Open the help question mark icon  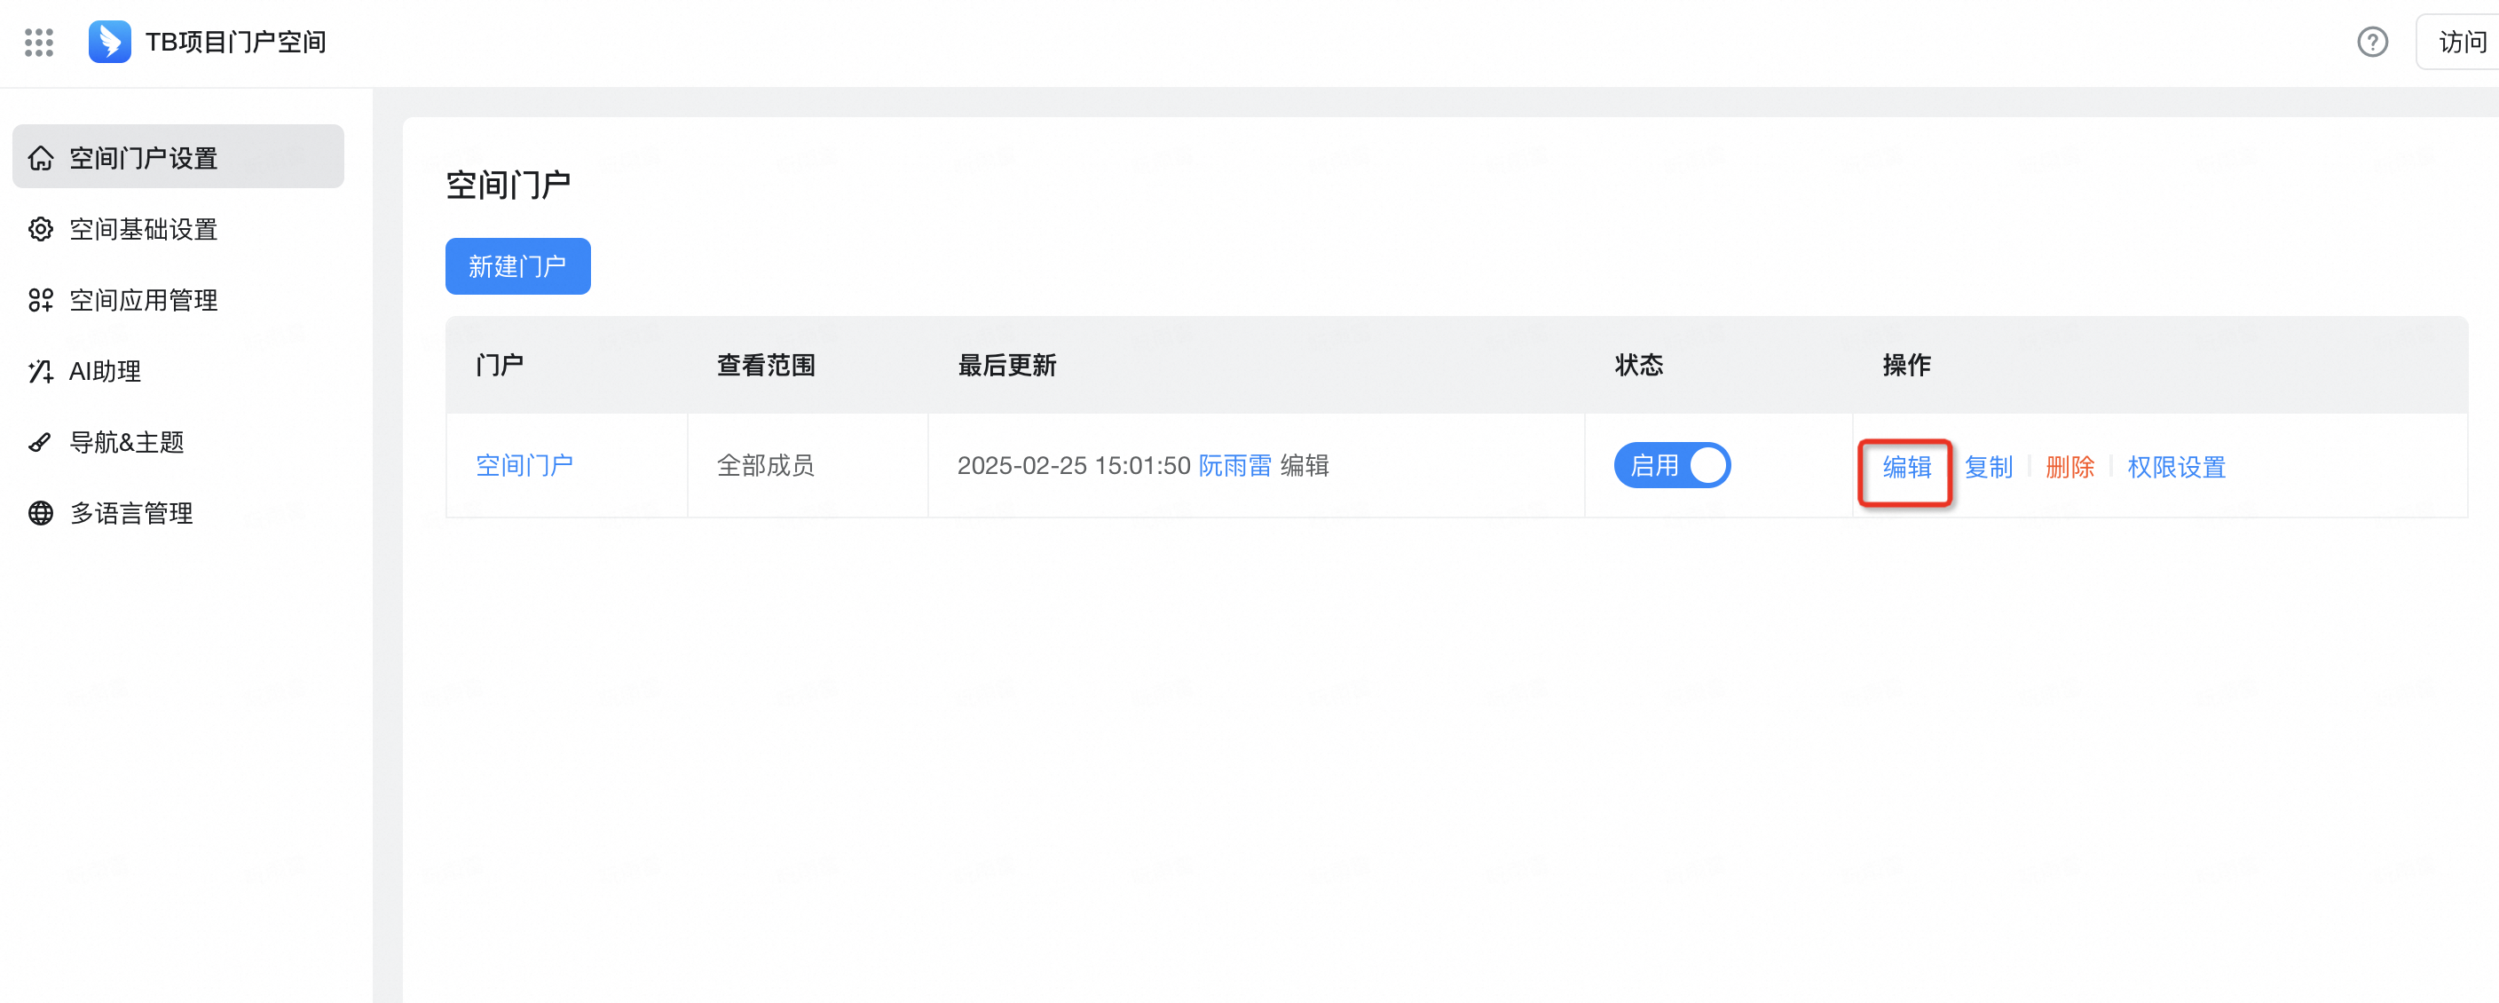[x=2372, y=42]
